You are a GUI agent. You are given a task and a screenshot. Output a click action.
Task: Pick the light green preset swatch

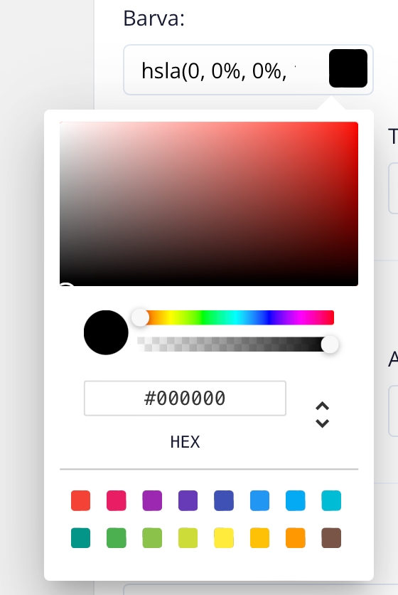click(152, 537)
